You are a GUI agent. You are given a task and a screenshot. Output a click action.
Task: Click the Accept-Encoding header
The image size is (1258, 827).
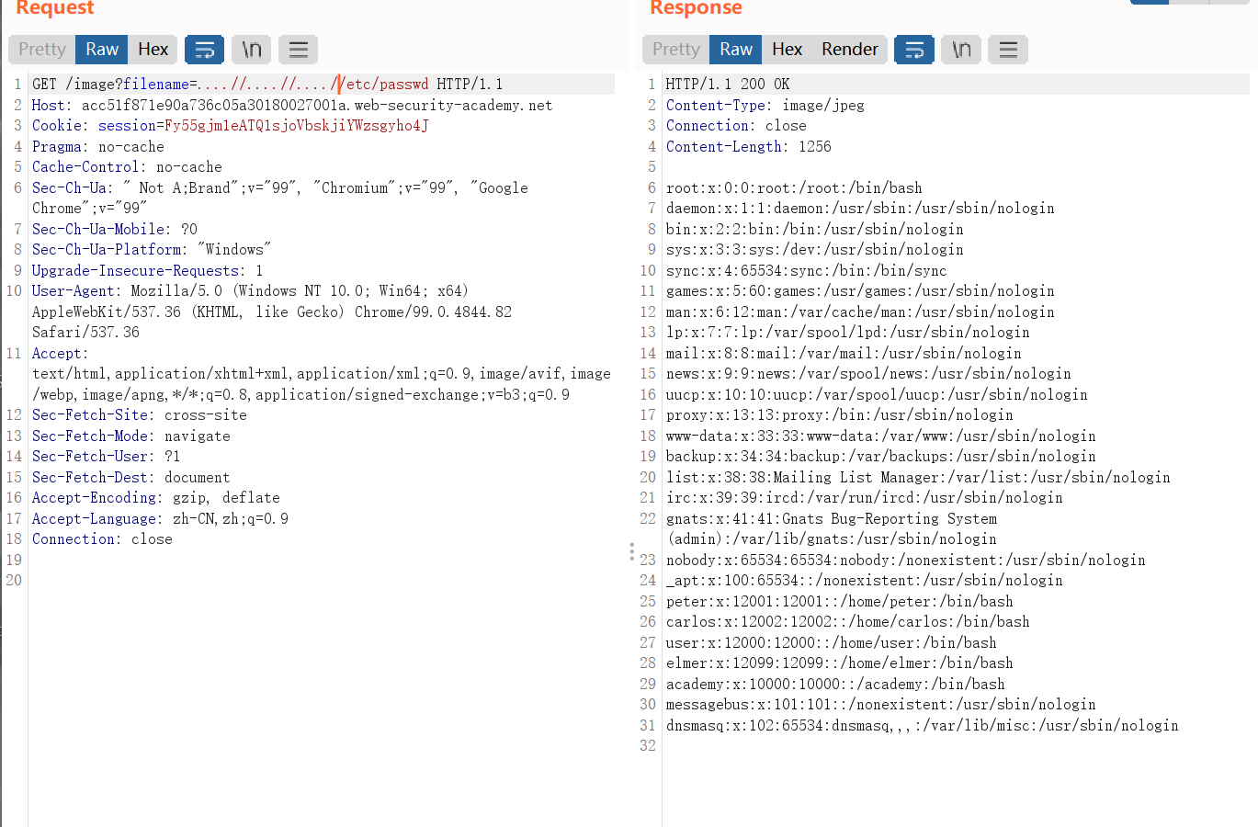156,498
